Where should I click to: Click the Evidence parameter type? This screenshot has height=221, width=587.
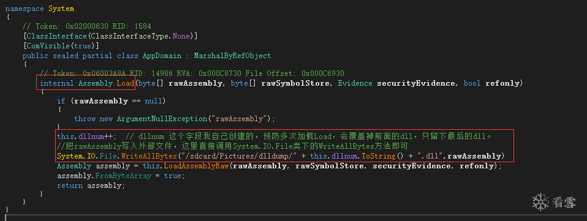coord(355,83)
